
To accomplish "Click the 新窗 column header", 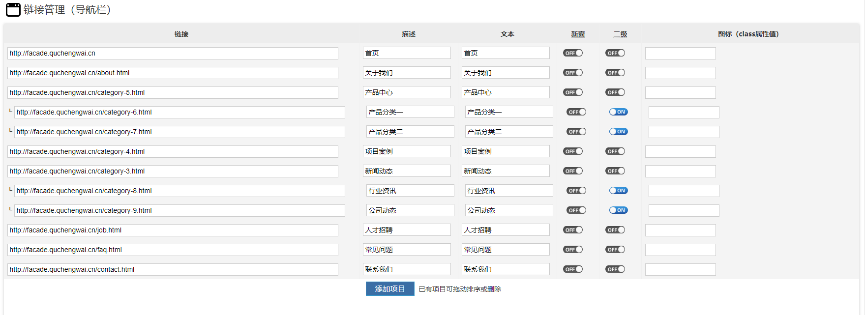I will point(578,34).
